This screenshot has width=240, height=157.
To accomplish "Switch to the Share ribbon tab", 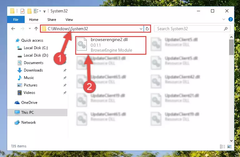I will 52,20.
